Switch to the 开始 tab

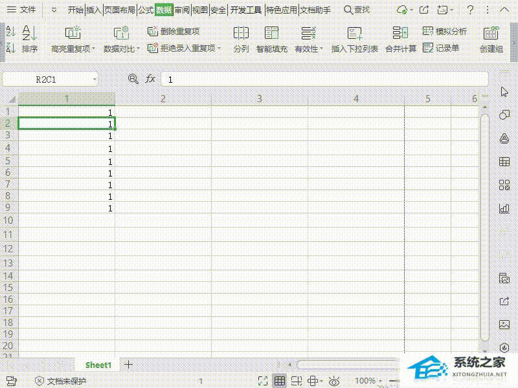76,10
